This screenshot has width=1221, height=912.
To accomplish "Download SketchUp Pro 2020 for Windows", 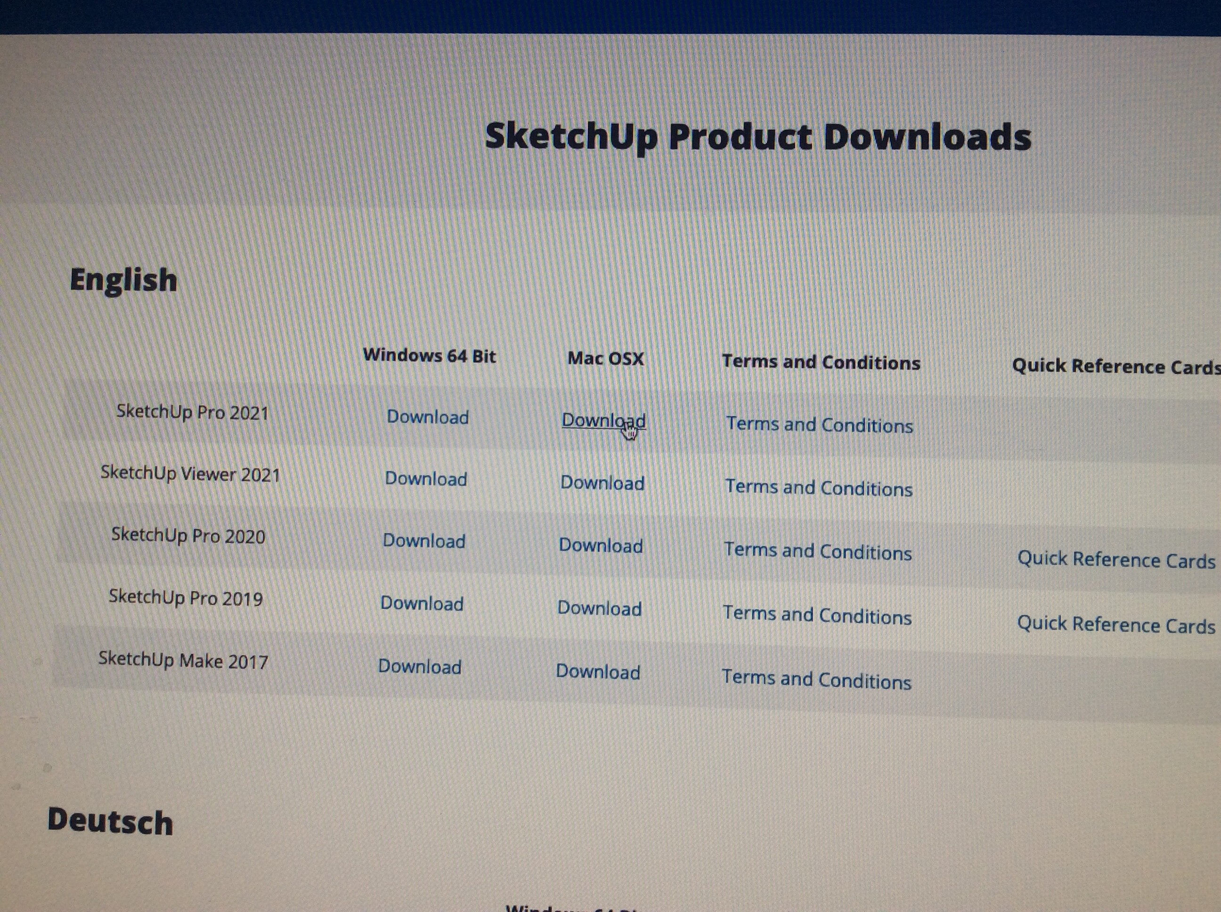I will click(x=424, y=541).
